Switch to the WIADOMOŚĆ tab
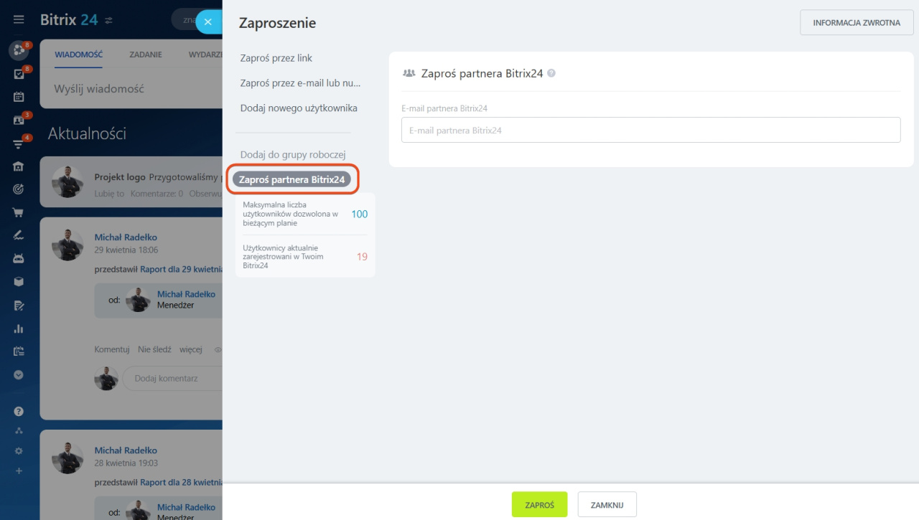 click(78, 55)
